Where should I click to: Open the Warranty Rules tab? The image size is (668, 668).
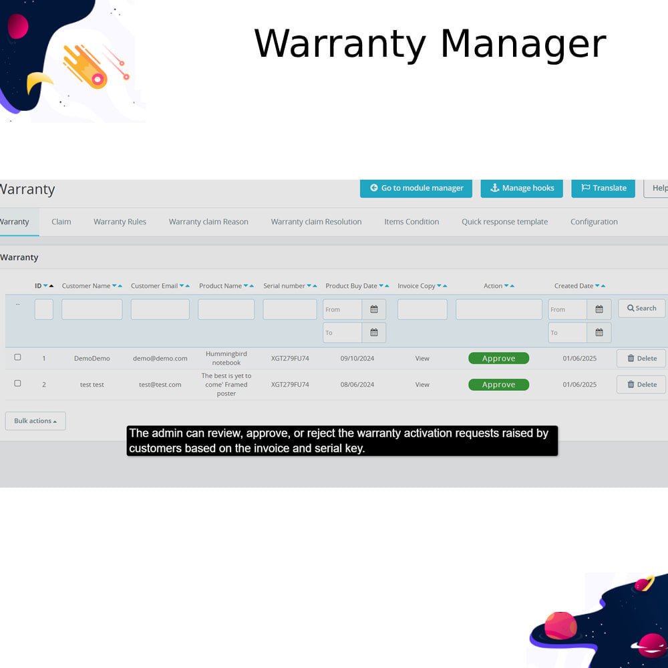coord(120,222)
